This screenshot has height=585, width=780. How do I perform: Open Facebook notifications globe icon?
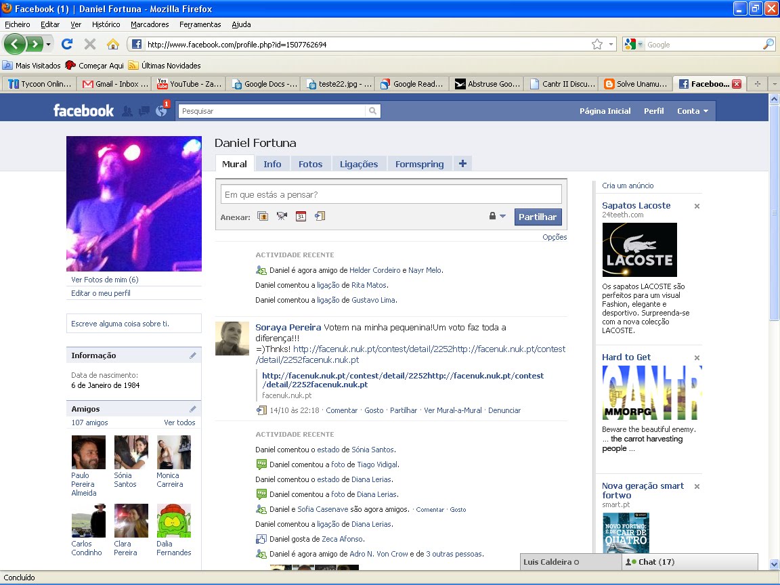click(x=161, y=110)
